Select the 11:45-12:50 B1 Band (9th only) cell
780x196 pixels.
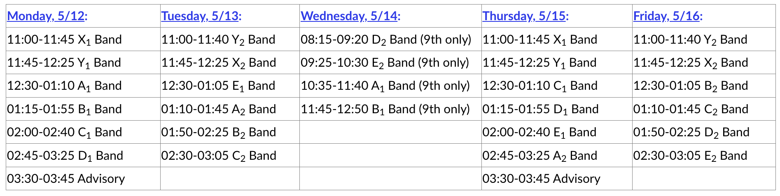(x=385, y=109)
